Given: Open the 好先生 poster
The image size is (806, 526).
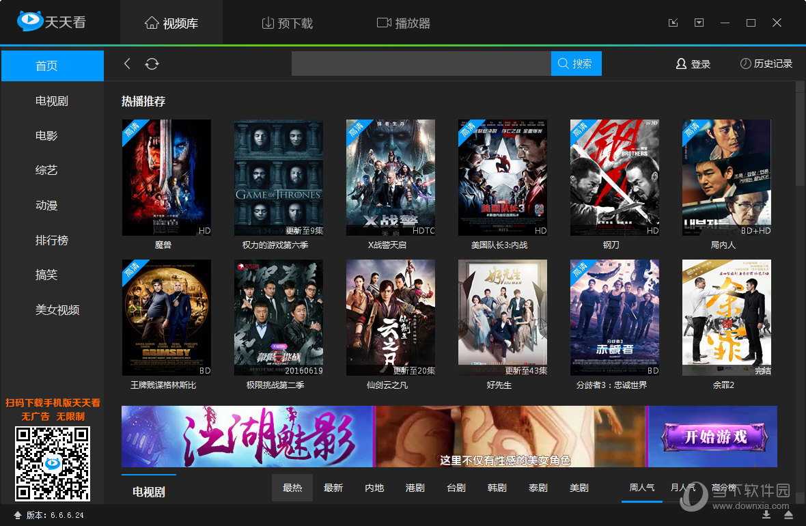Looking at the screenshot, I should (503, 318).
